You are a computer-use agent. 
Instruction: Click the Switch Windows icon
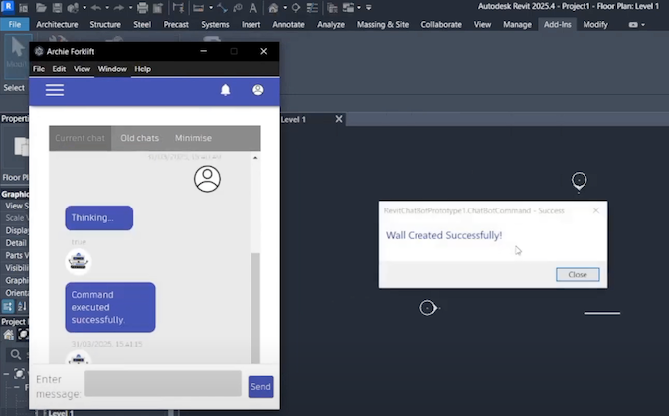349,8
